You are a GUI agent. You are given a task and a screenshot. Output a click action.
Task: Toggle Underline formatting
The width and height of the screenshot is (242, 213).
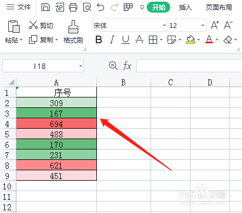pyautogui.click(x=125, y=39)
